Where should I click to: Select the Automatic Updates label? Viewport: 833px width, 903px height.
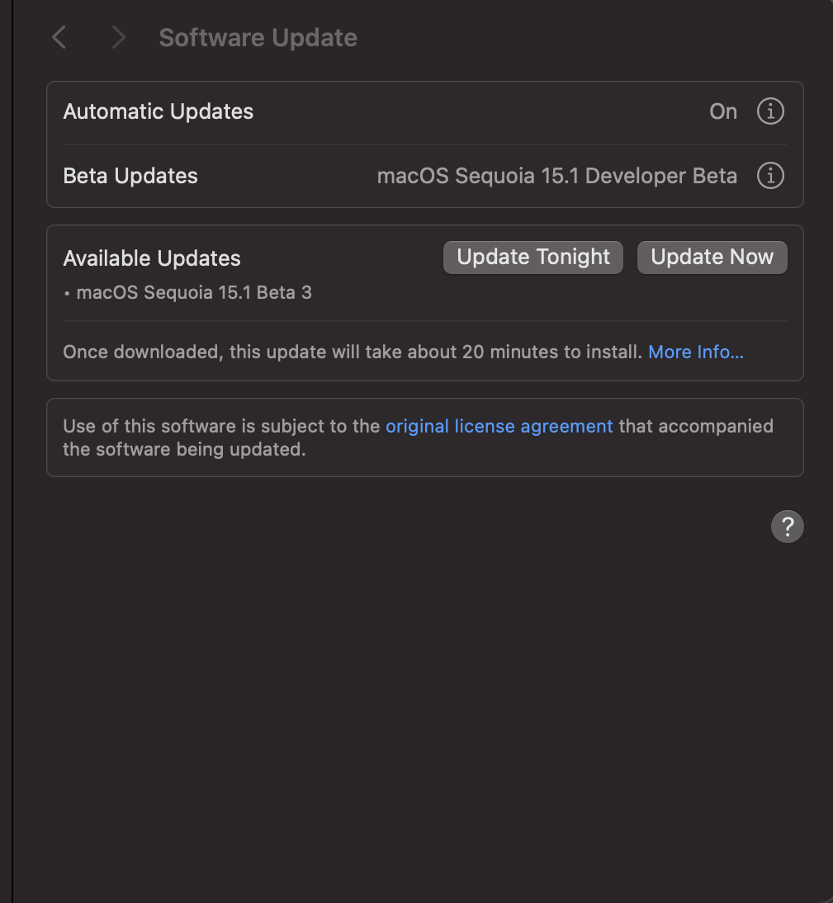point(159,111)
